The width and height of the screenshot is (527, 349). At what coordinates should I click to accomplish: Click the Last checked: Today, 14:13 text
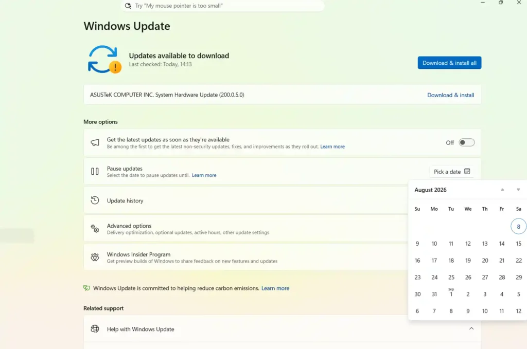[x=161, y=64]
